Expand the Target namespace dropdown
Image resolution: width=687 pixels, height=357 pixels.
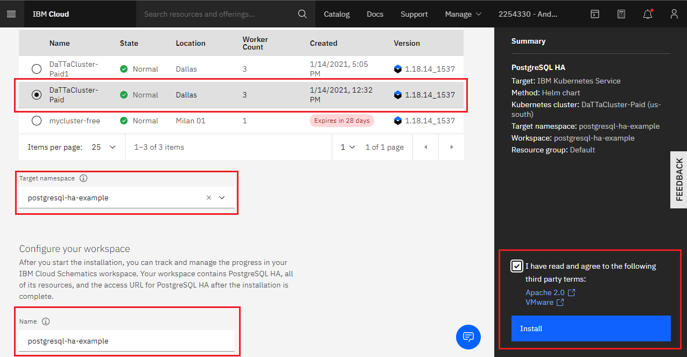(222, 198)
